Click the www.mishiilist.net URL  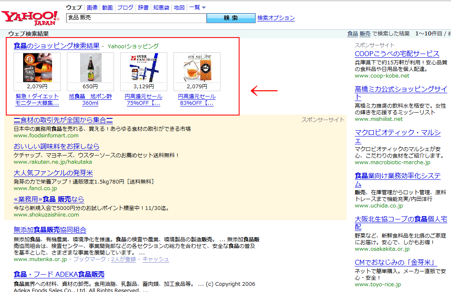pos(378,119)
